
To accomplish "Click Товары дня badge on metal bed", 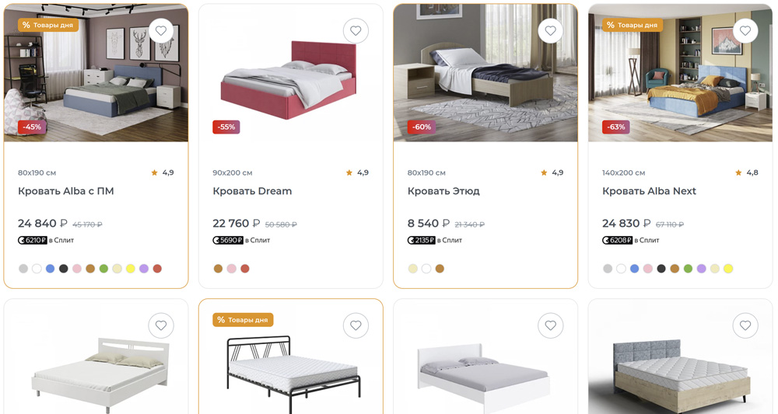I will pyautogui.click(x=243, y=320).
